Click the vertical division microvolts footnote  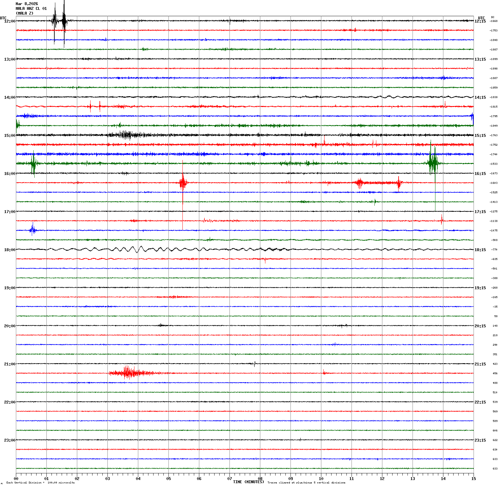(x=40, y=483)
